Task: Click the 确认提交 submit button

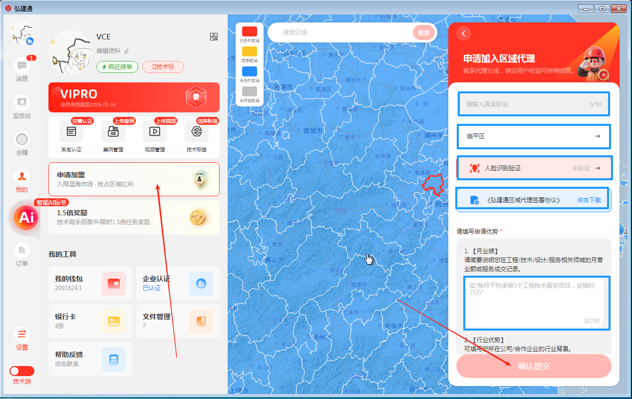Action: 533,366
